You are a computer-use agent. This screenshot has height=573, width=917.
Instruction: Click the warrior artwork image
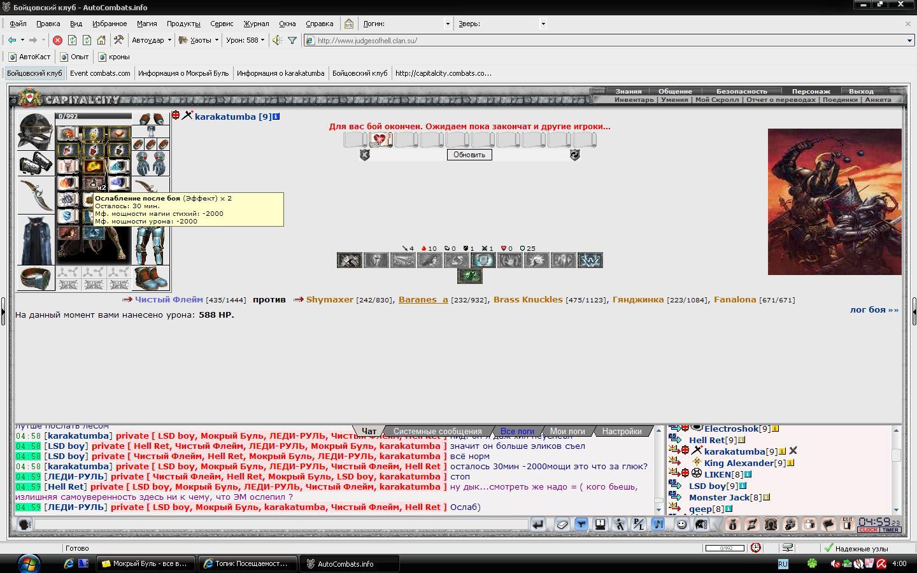tap(834, 202)
